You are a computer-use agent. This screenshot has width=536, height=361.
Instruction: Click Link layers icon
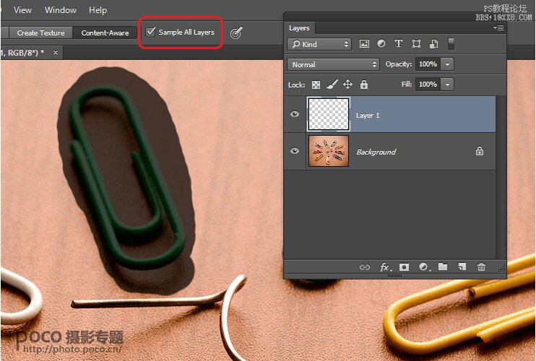point(365,267)
